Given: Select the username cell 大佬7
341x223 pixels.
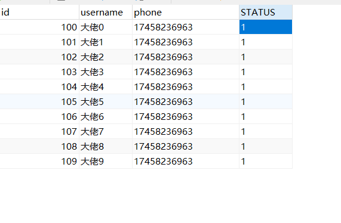Looking at the screenshot, I should coord(106,132).
